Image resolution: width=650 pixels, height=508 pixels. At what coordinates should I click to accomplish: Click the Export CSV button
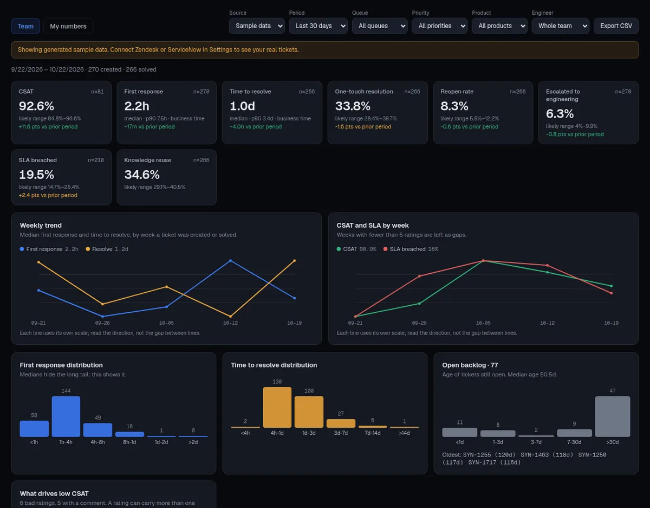(x=616, y=26)
